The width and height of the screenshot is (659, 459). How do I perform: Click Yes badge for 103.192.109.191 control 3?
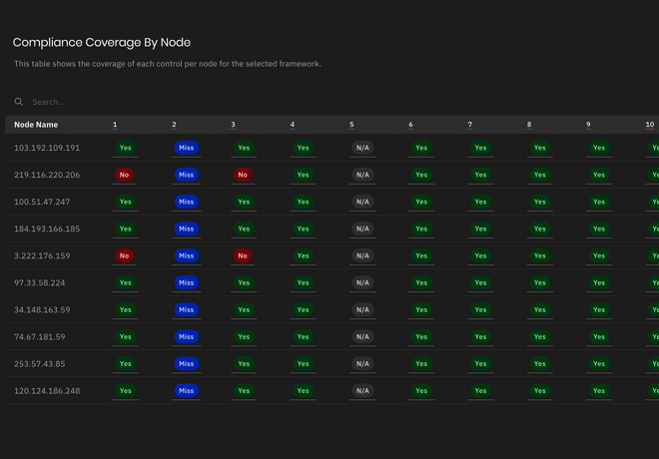(x=244, y=148)
